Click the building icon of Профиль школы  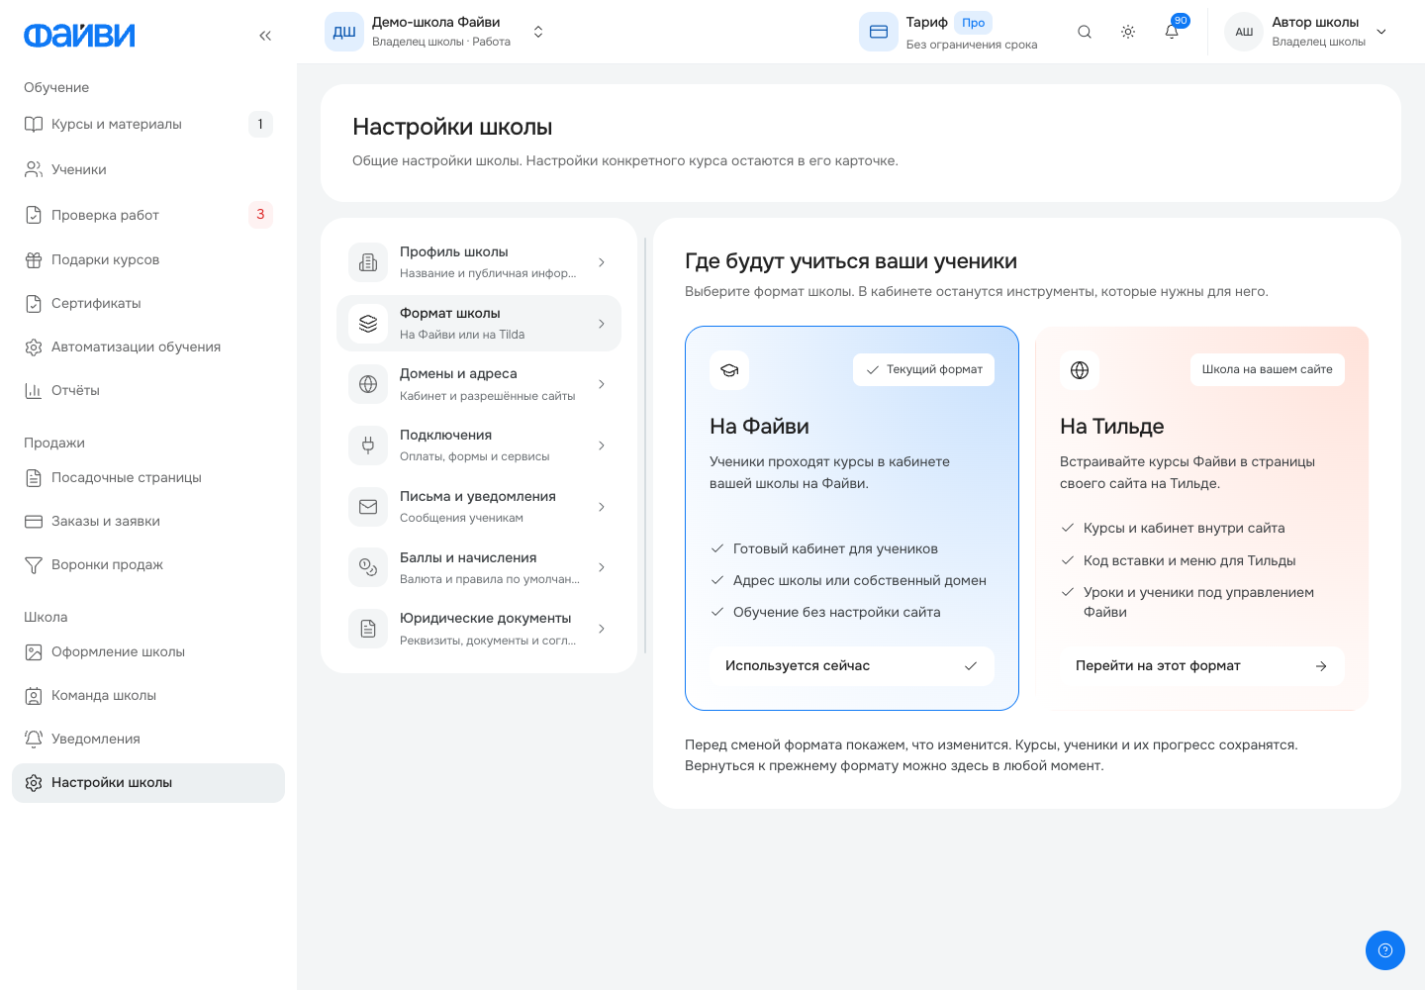click(368, 262)
